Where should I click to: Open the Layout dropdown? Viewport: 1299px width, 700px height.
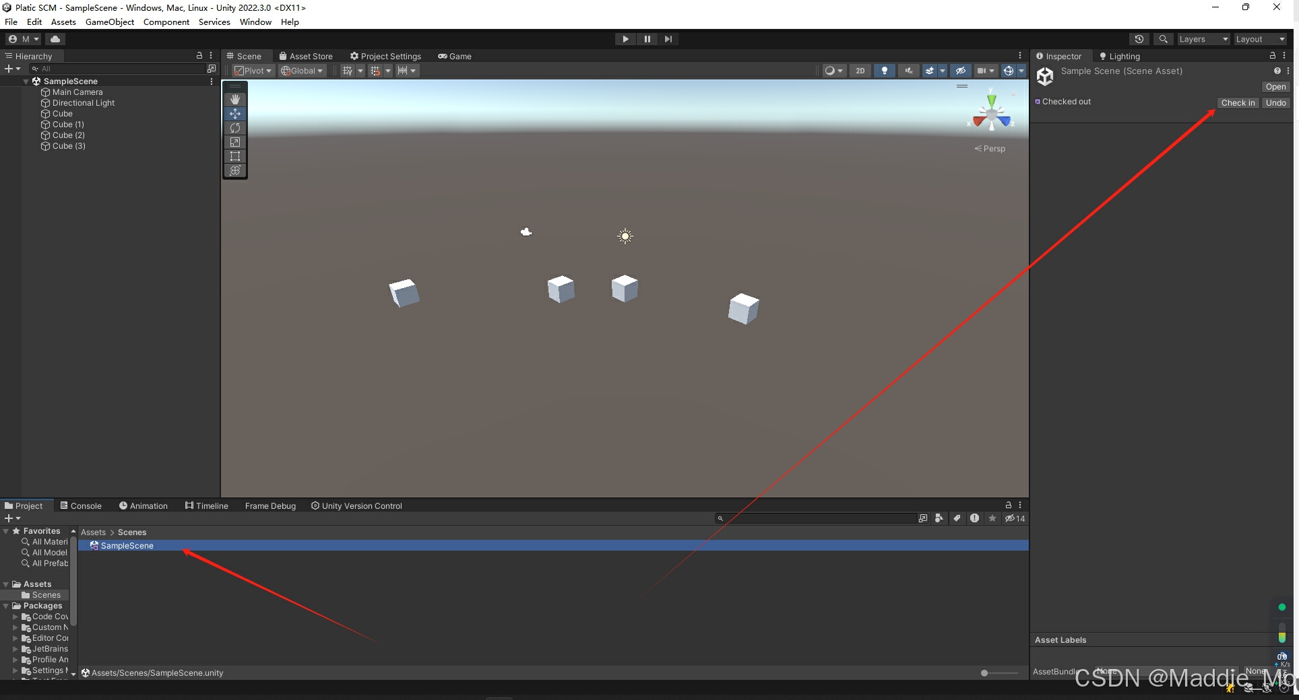coord(1260,39)
